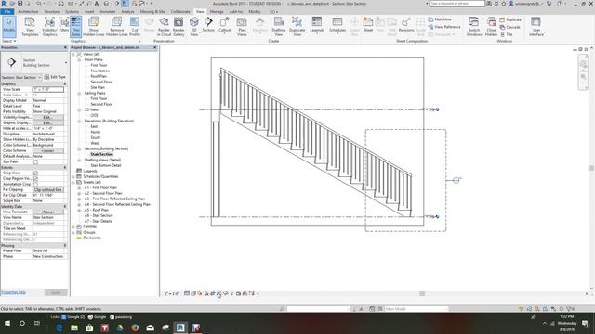Screen dimensions: 595x334
Task: Open the Schedules tool
Action: tap(337, 25)
